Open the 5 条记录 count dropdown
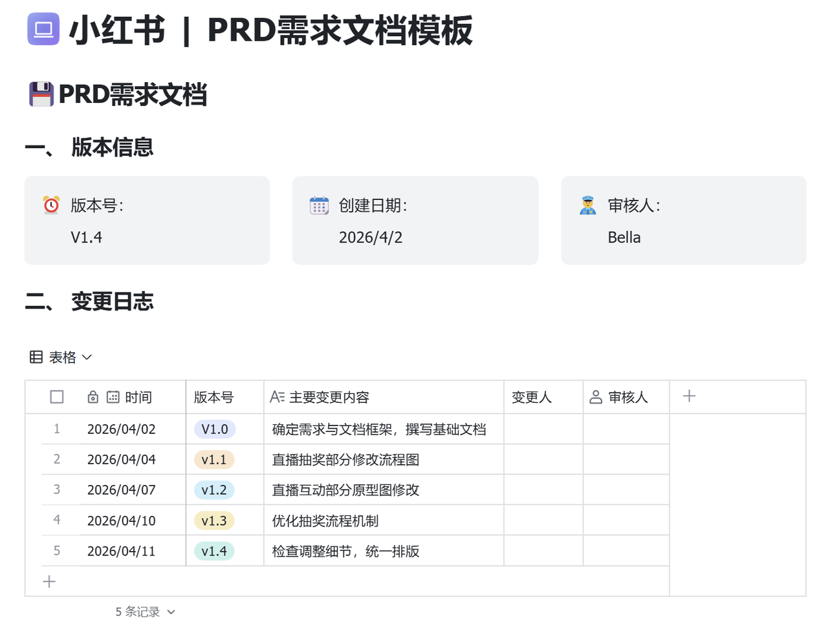 (171, 612)
